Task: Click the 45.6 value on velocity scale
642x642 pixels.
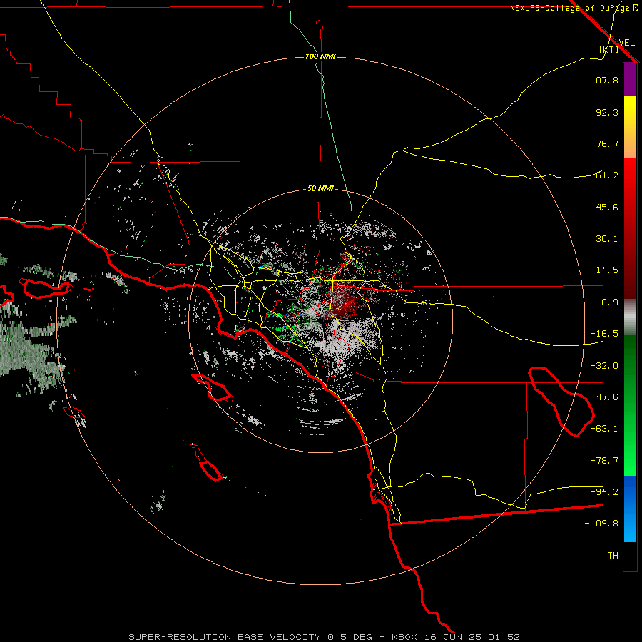Action: tap(607, 207)
